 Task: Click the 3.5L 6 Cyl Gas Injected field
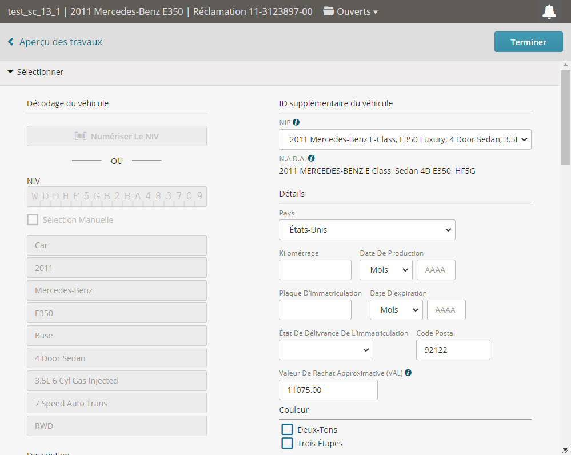(117, 381)
